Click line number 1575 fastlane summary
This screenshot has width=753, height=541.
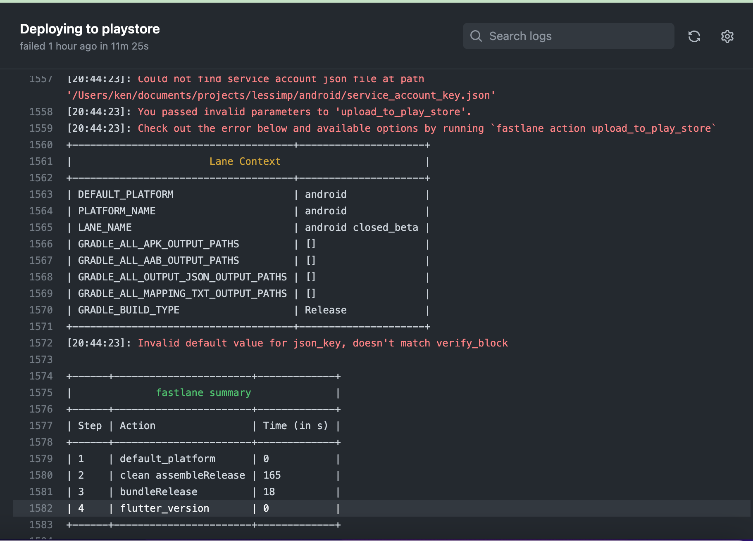[41, 393]
